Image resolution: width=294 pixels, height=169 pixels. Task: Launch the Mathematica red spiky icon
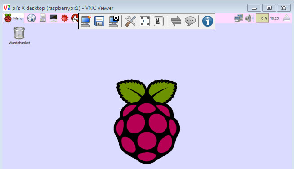[x=64, y=18]
